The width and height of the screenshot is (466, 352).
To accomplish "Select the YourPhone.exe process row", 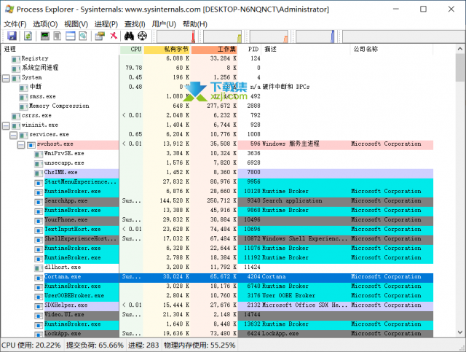I will [217, 220].
